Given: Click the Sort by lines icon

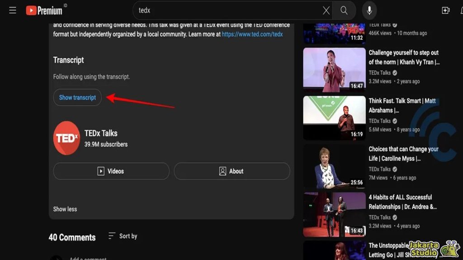Looking at the screenshot, I should (x=112, y=236).
